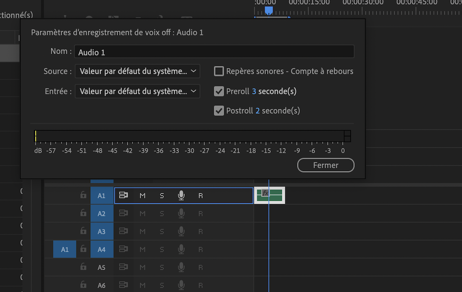Screen dimensions: 462x292
Task: Open the Entrée dropdown
Action: (138, 91)
